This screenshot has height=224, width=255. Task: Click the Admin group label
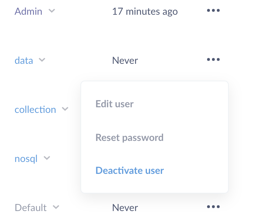click(x=28, y=11)
